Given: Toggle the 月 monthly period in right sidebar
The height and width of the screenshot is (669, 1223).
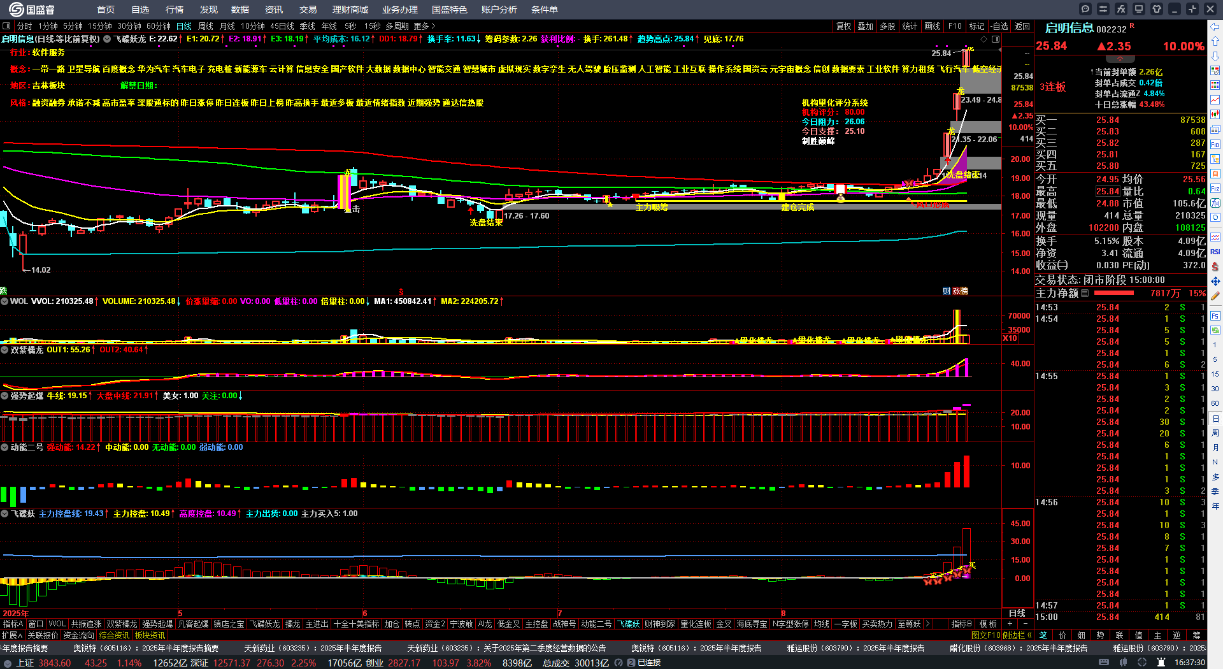Looking at the screenshot, I should tap(1215, 448).
